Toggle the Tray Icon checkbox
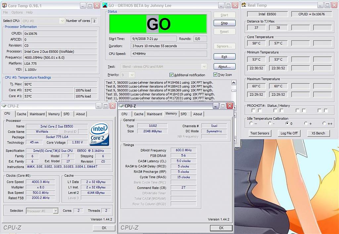The height and width of the screenshot is (234, 339). tap(215, 75)
